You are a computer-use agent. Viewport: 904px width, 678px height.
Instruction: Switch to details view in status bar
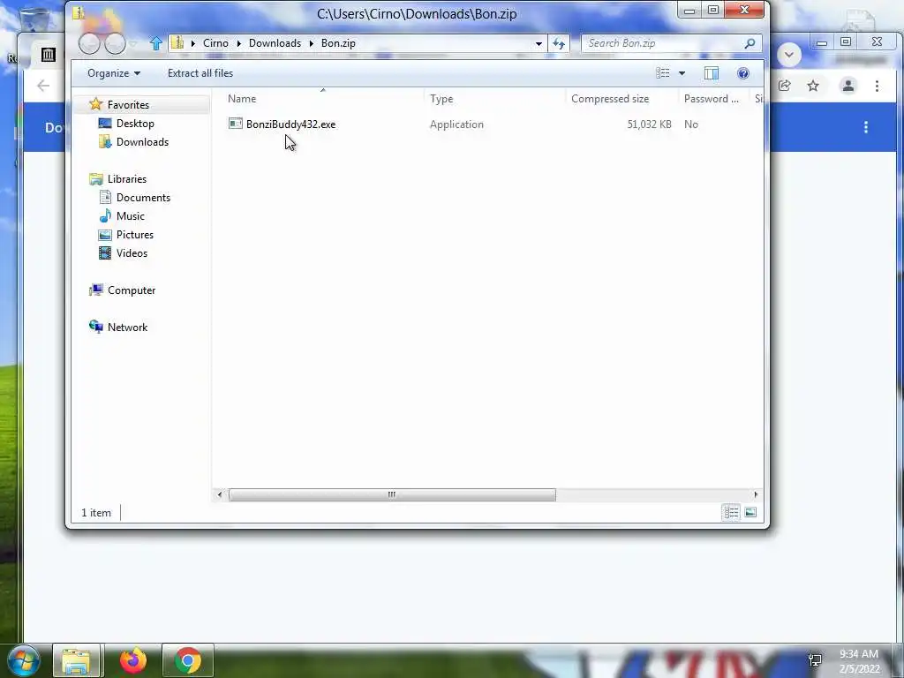click(x=731, y=513)
